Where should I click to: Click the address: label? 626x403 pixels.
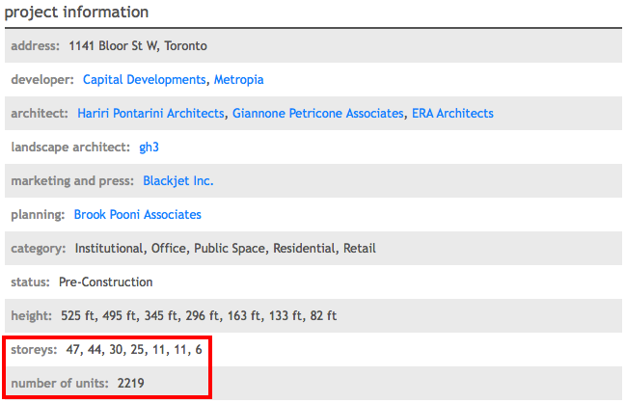[x=35, y=46]
